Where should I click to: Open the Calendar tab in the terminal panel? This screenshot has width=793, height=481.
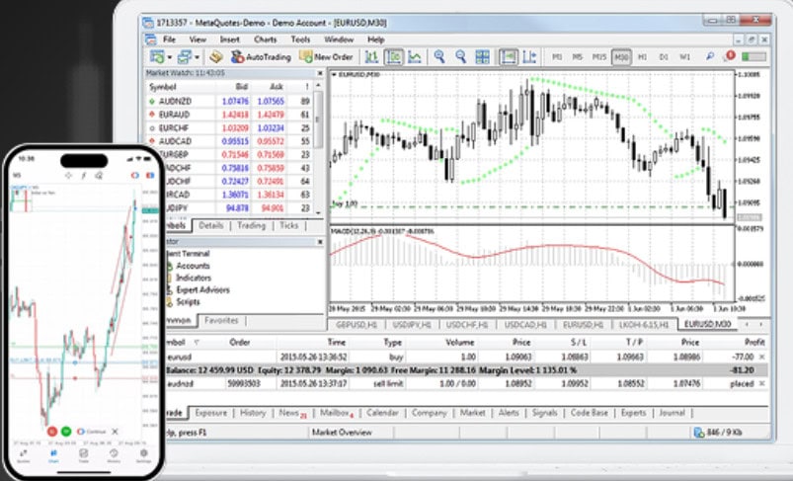click(x=381, y=413)
